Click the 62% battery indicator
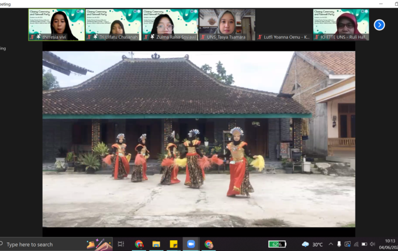 point(277,244)
